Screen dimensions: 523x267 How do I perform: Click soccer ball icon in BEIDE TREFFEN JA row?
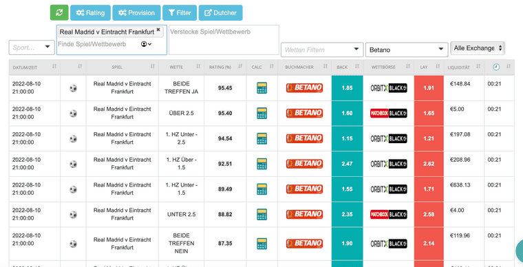(x=73, y=88)
